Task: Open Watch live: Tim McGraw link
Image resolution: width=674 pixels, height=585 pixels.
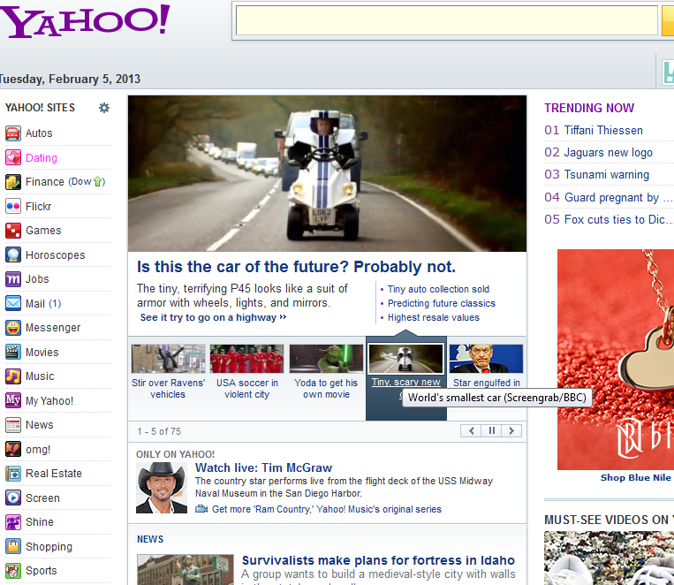Action: coord(263,468)
